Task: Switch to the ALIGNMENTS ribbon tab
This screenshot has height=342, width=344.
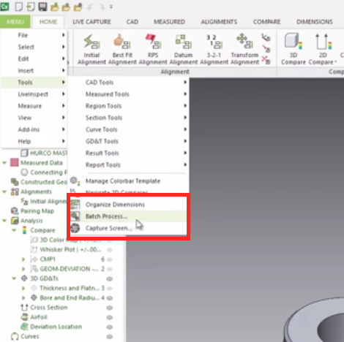Action: point(219,22)
